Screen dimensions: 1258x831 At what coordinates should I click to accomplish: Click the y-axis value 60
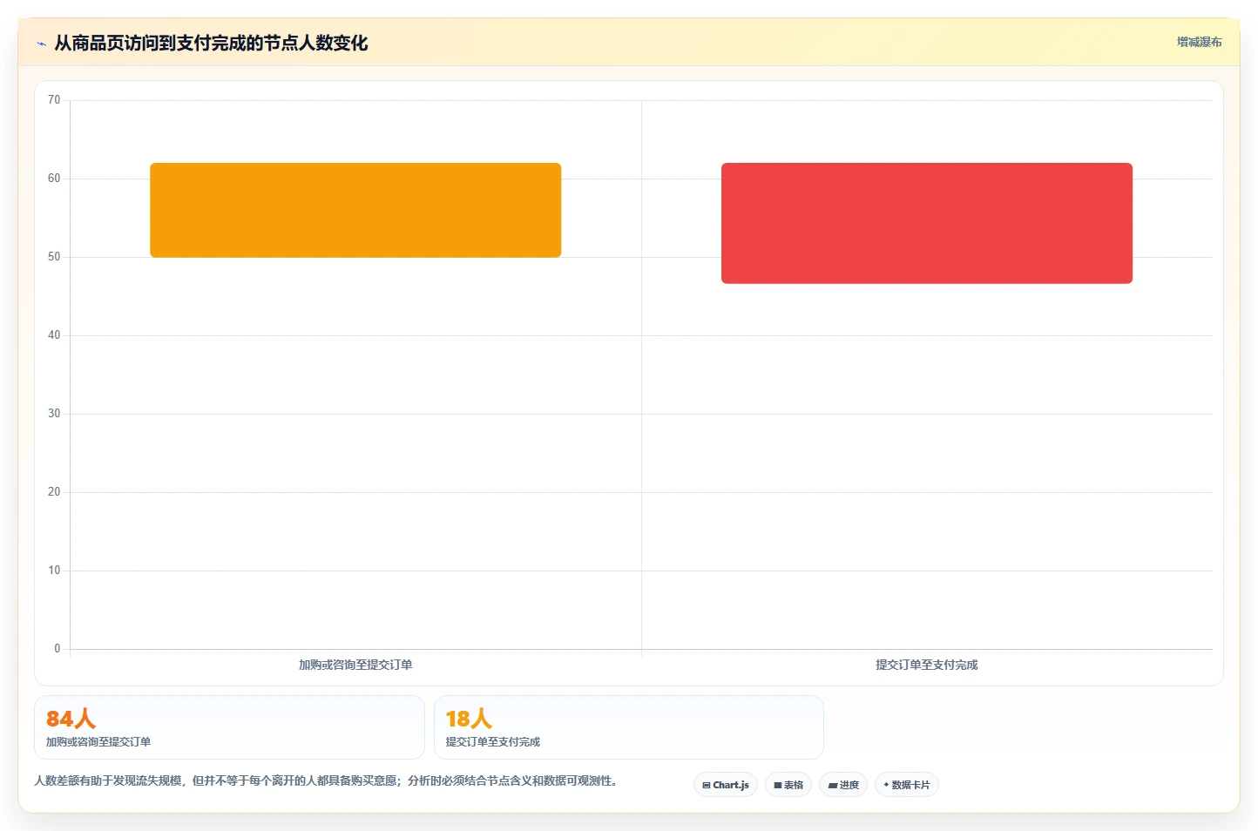click(54, 179)
